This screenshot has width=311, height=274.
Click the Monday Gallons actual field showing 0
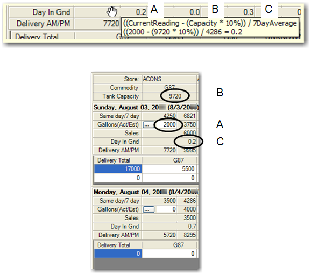[x=166, y=209]
